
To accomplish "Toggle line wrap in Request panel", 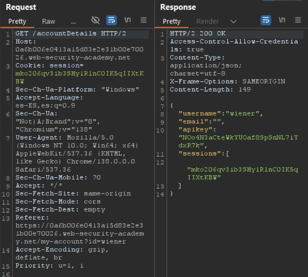I will [111, 20].
